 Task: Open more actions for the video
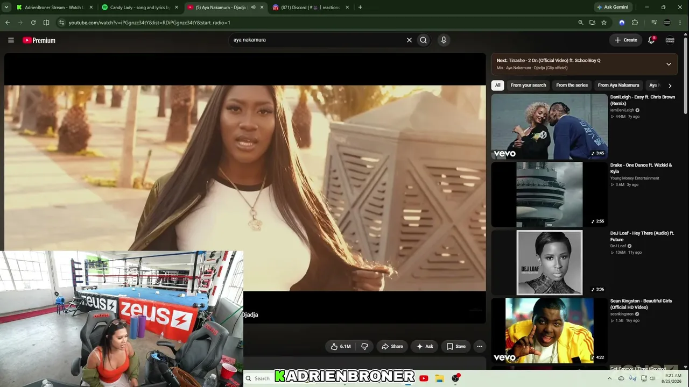(x=480, y=347)
